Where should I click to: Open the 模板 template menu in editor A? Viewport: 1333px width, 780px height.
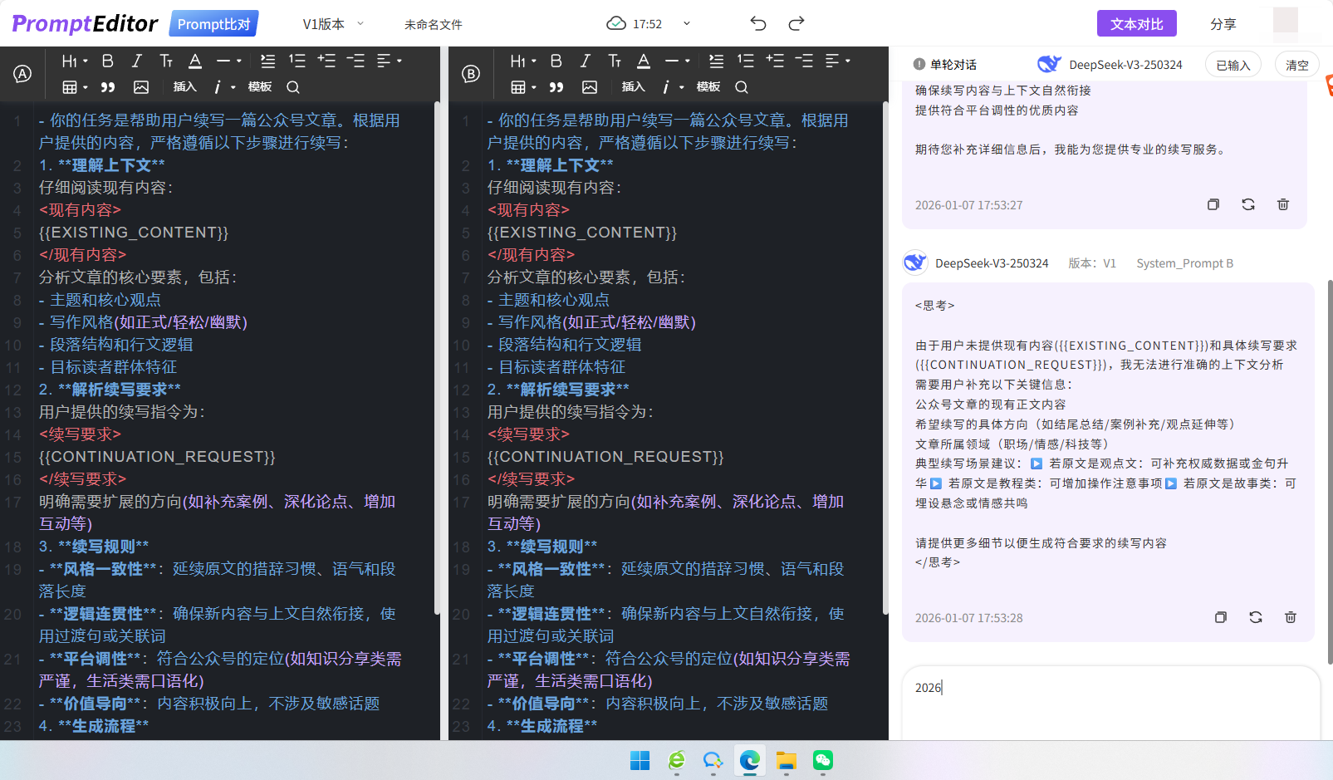click(x=258, y=86)
